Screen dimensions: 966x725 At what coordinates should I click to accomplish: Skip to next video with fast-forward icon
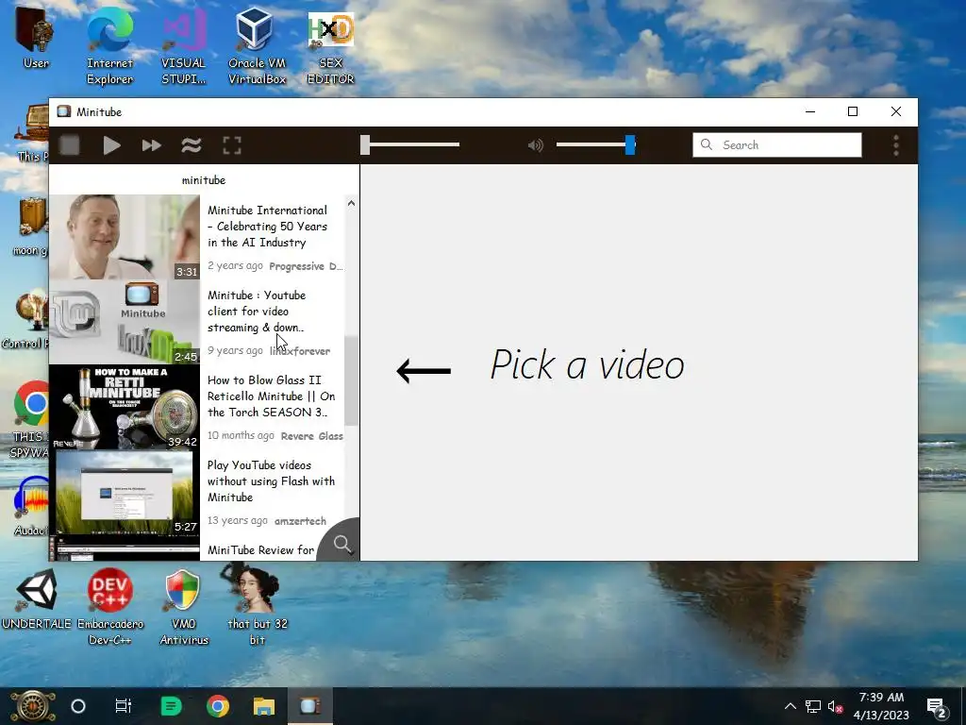[x=151, y=145]
